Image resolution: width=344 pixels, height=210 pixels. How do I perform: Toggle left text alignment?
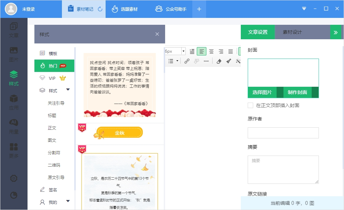click(x=201, y=51)
